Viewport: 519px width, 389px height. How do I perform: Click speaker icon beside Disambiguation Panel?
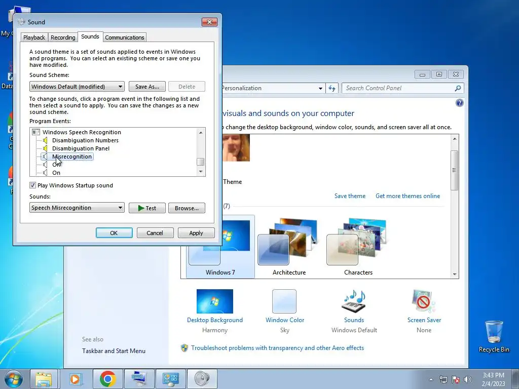point(45,148)
